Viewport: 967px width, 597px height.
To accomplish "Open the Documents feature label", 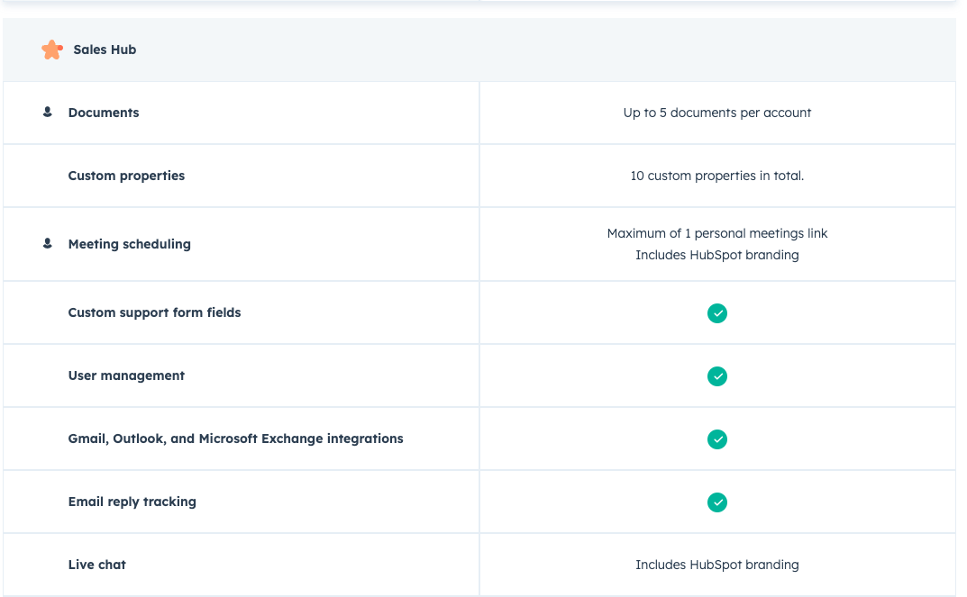I will 104,113.
